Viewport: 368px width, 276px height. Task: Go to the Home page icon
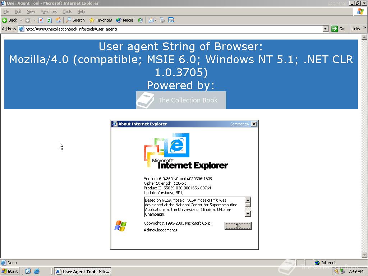coord(58,20)
